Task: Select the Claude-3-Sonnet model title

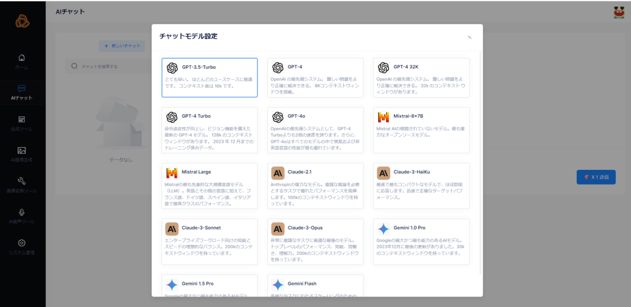Action: [x=202, y=228]
